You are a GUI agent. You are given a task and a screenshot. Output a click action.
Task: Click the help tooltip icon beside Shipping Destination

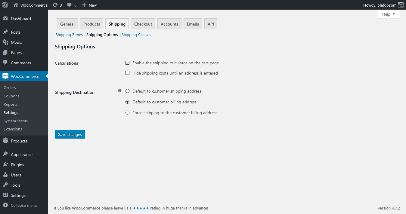[x=120, y=91]
